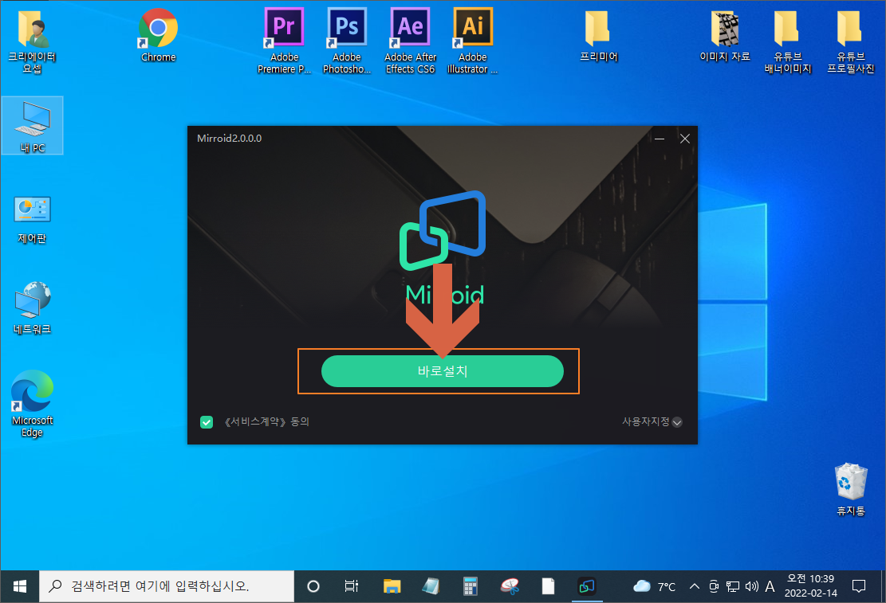Select the Chrome desktop shortcut

pyautogui.click(x=158, y=36)
